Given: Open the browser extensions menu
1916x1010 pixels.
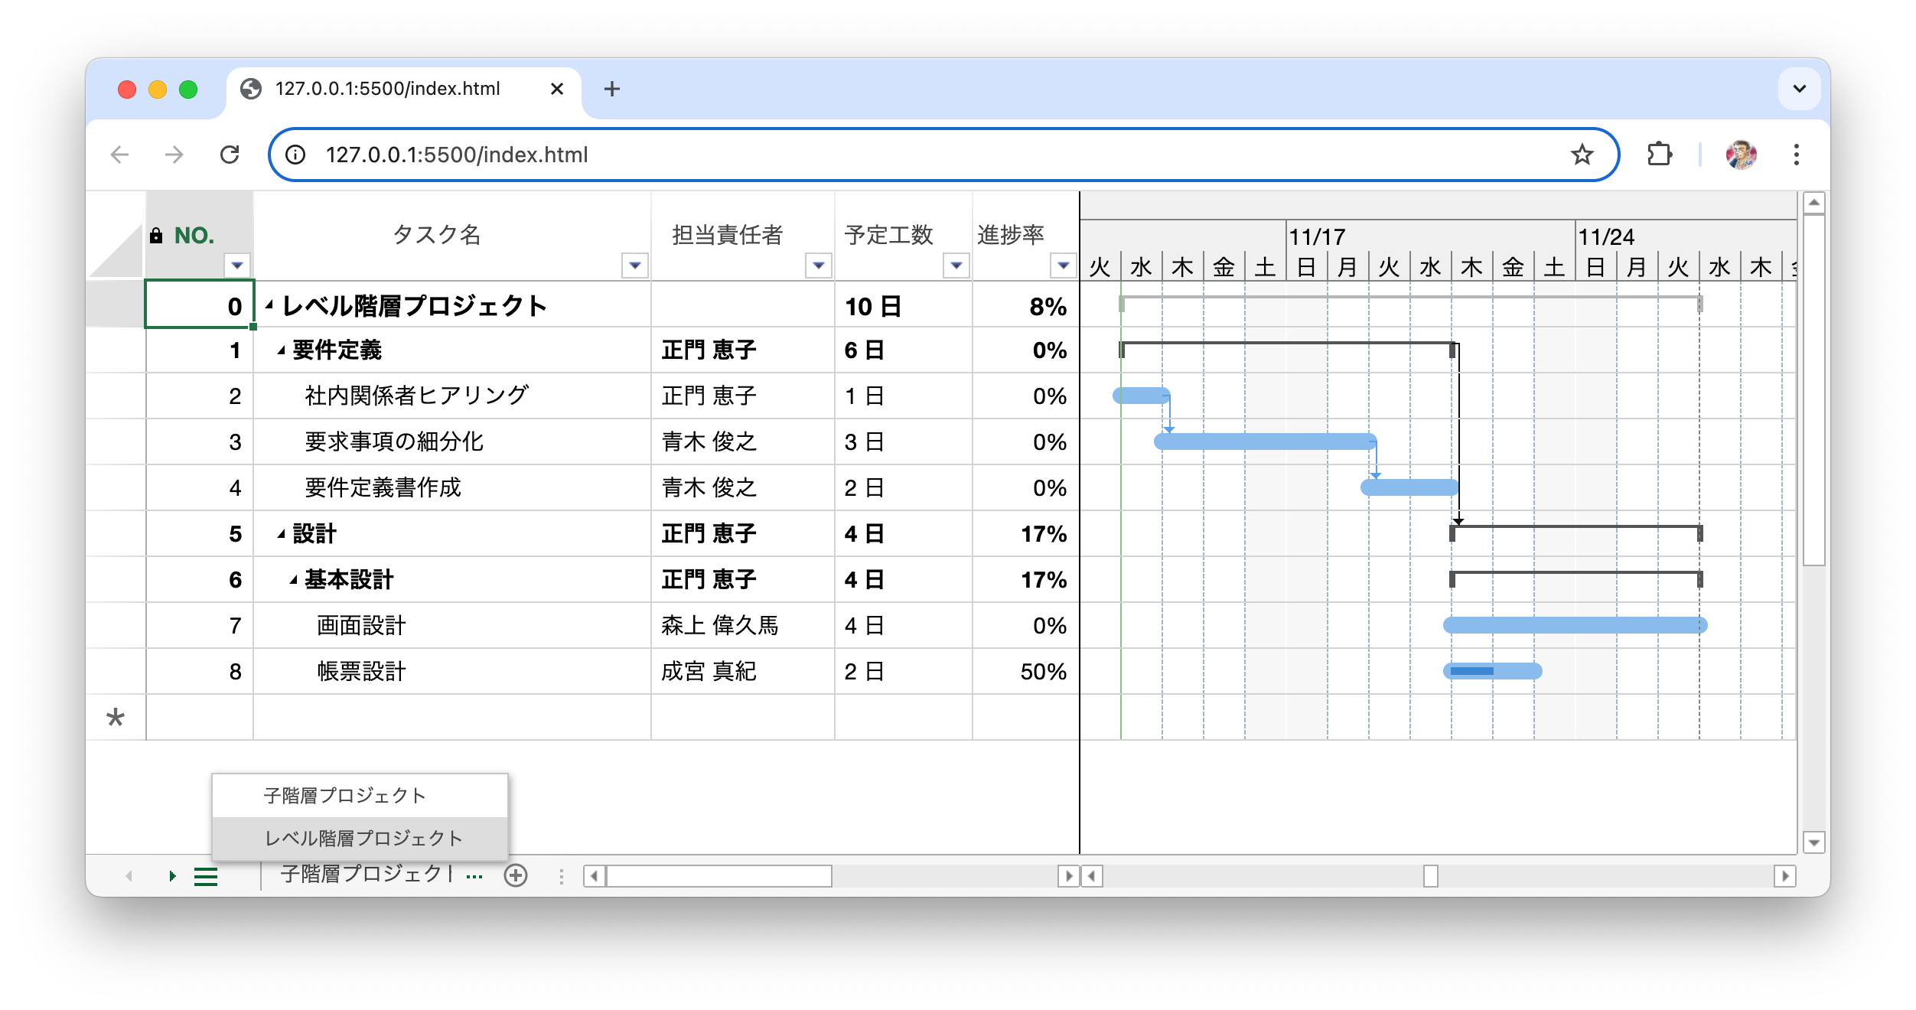Looking at the screenshot, I should 1659,155.
